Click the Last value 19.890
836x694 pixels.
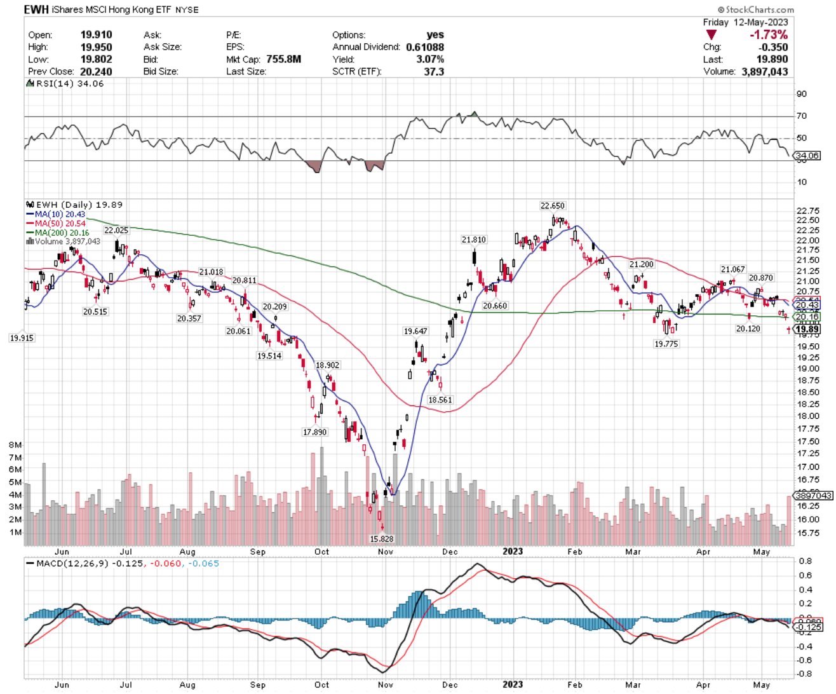(x=772, y=59)
